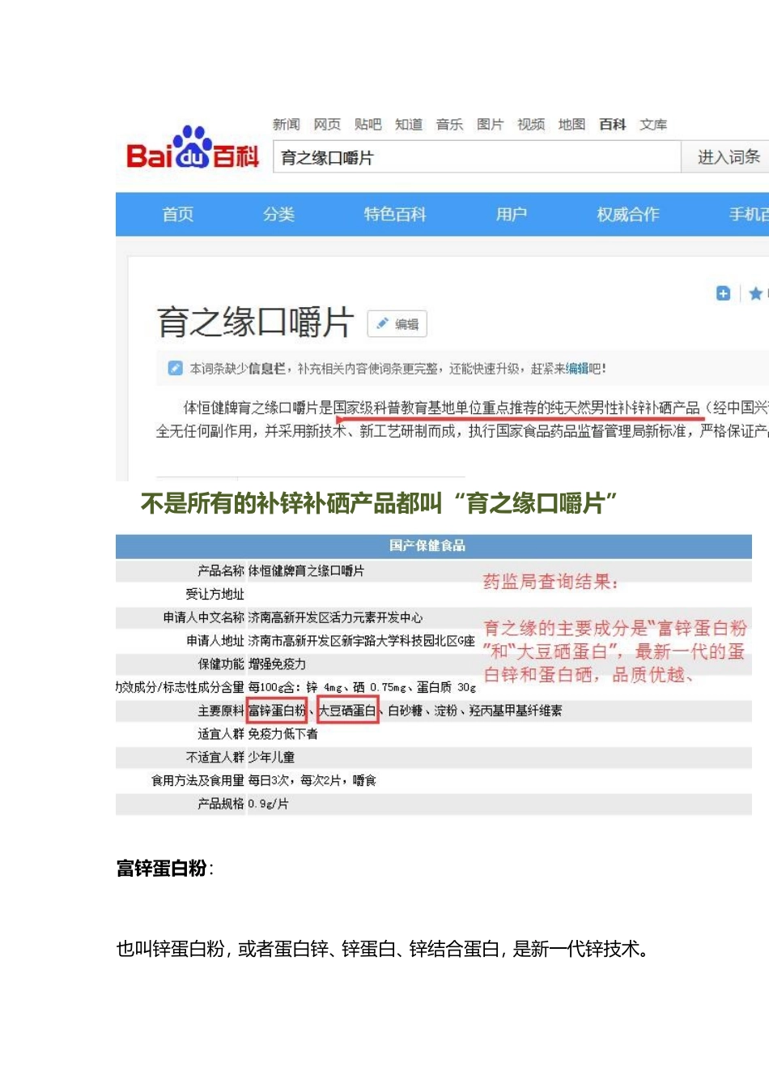Click the product name 体恒健牌育之缘口嚼片
The width and height of the screenshot is (769, 1089).
pos(306,570)
